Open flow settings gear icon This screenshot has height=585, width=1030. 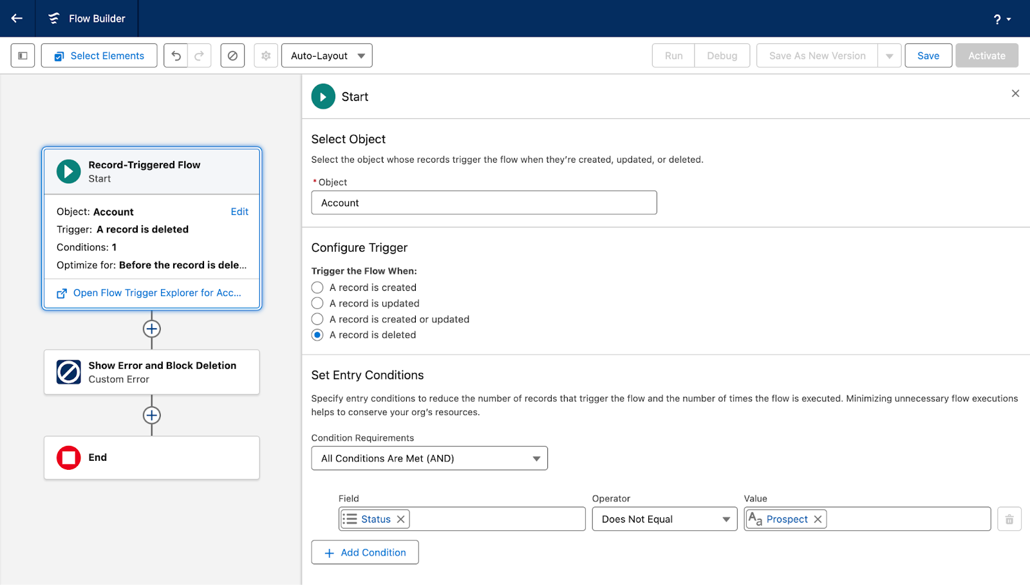[x=266, y=56]
